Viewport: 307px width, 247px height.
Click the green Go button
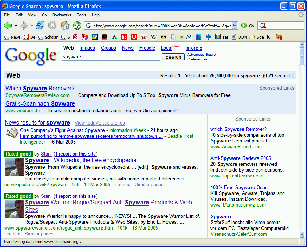point(248,26)
